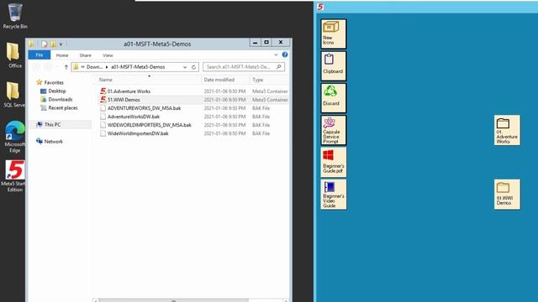Select the 01 Adventure Works folder in Meta5

(x=507, y=130)
